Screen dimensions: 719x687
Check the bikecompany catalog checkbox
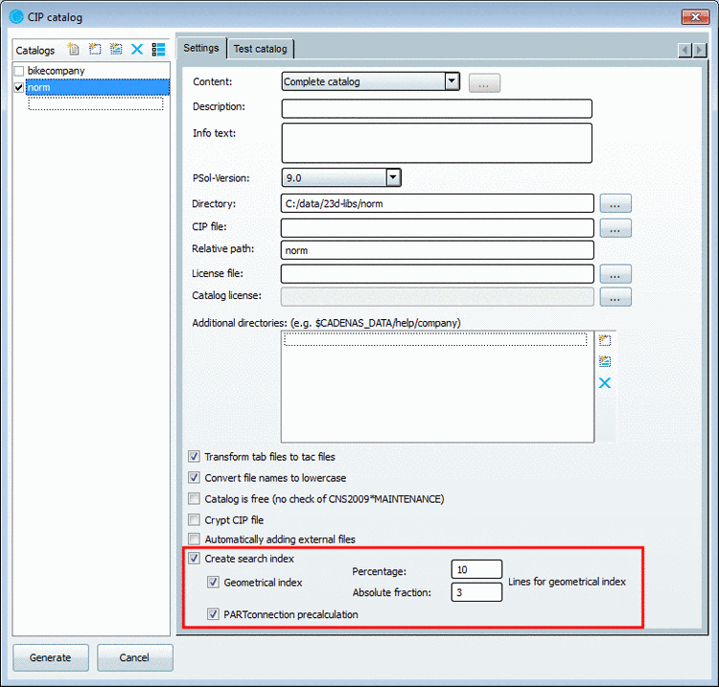(x=19, y=71)
